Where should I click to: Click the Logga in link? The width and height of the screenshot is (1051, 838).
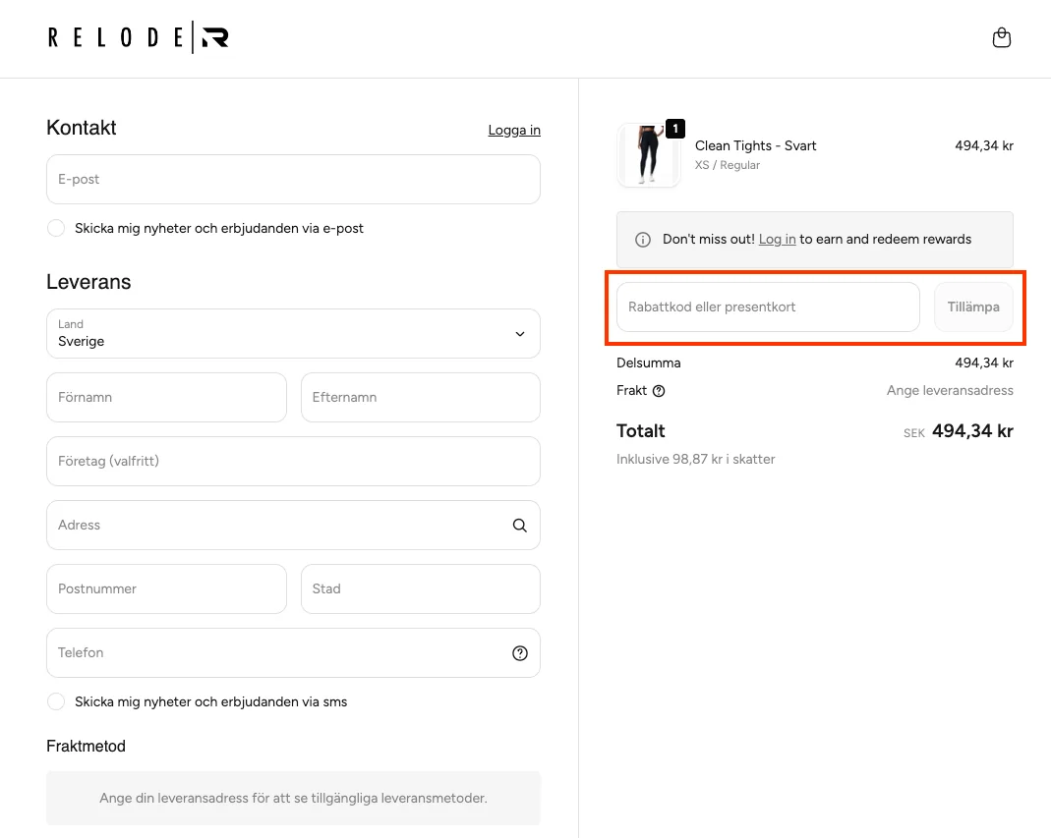click(514, 130)
